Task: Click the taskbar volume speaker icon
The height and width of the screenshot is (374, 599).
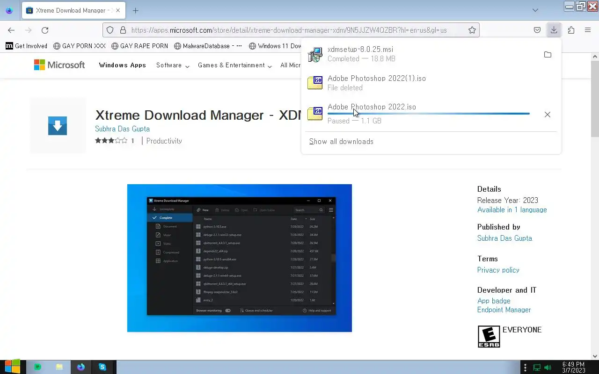Action: tap(548, 367)
